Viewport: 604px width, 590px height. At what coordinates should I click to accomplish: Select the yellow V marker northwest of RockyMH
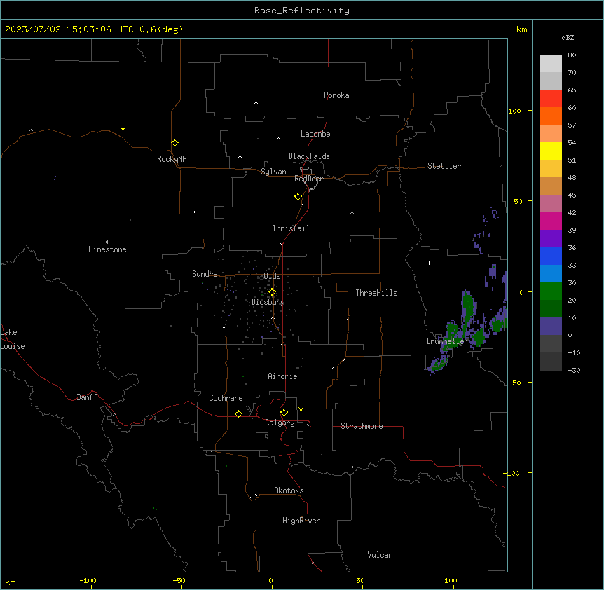point(123,129)
